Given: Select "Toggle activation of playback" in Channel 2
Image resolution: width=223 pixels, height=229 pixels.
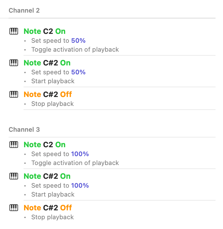Looking at the screenshot, I should click(75, 50).
